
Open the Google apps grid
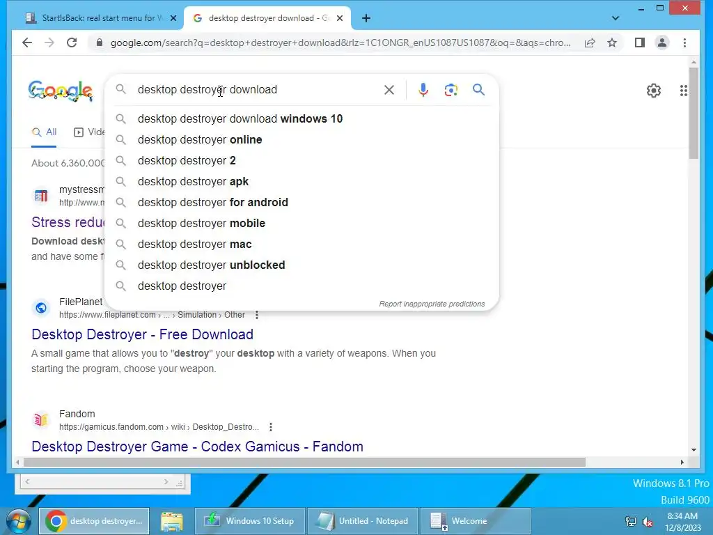[684, 91]
